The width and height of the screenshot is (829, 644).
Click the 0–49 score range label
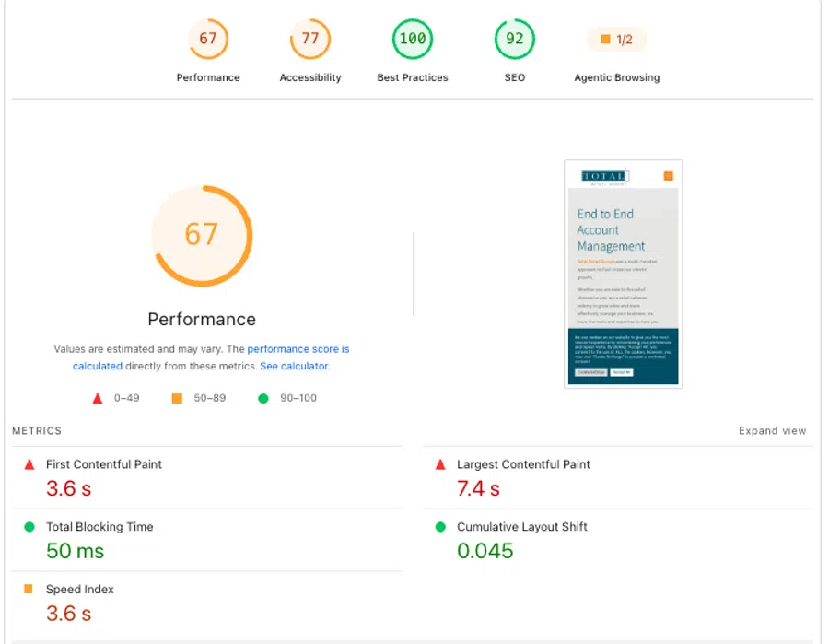pos(127,398)
